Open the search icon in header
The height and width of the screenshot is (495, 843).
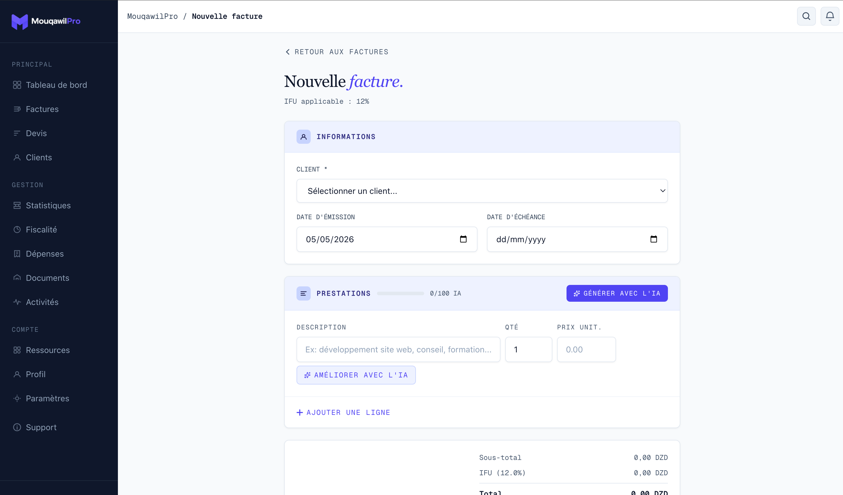(806, 16)
